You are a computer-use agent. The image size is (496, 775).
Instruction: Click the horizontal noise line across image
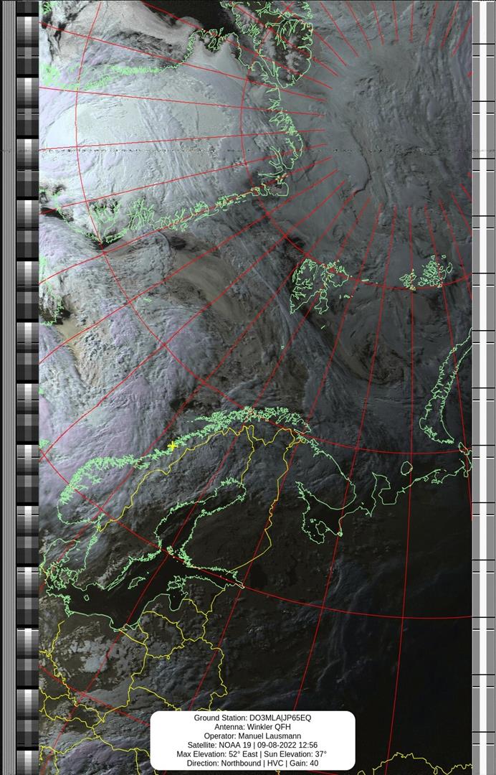click(248, 150)
